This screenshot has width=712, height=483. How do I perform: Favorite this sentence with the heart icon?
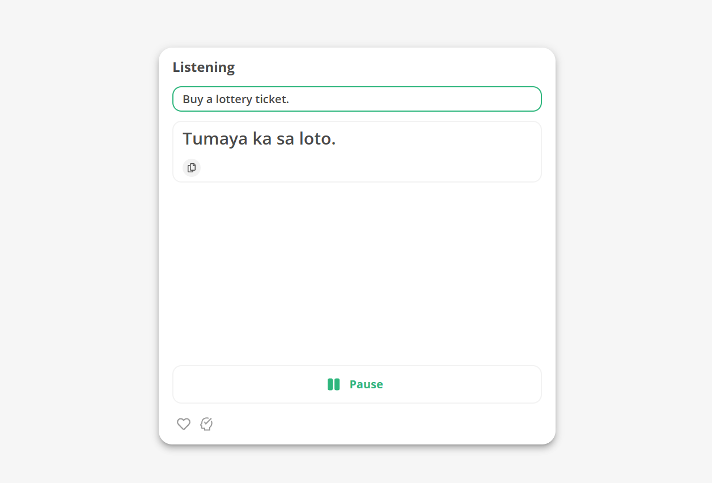184,424
